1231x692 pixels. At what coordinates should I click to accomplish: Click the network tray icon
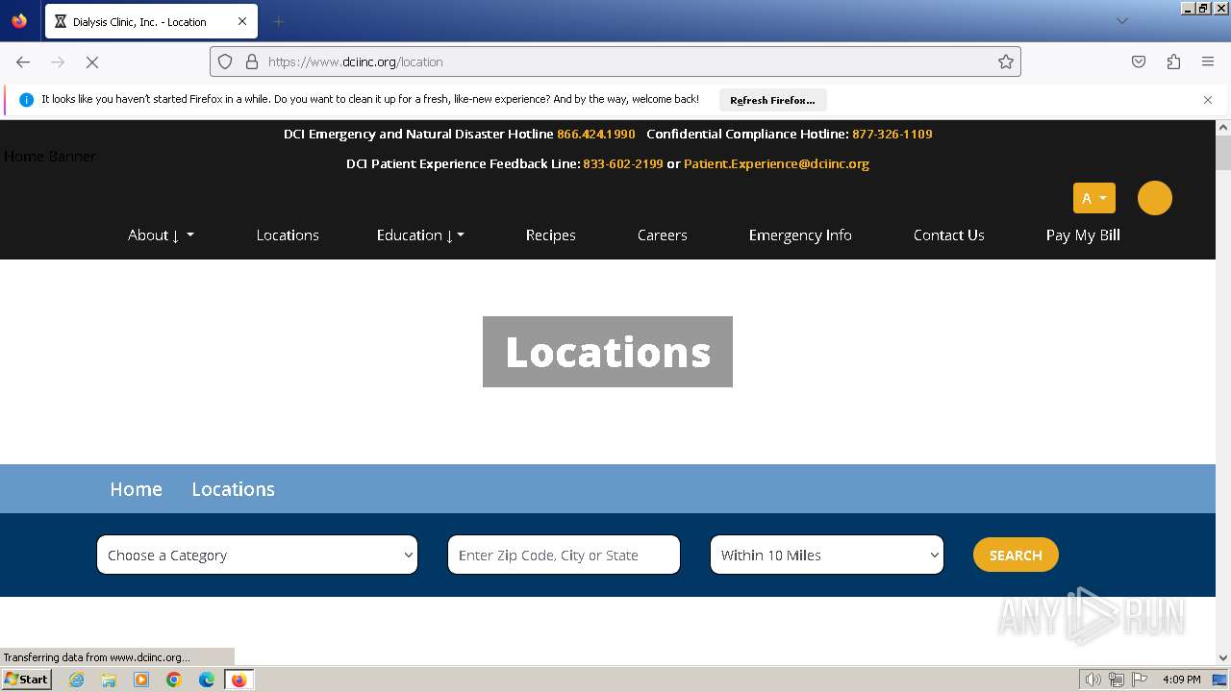1117,680
